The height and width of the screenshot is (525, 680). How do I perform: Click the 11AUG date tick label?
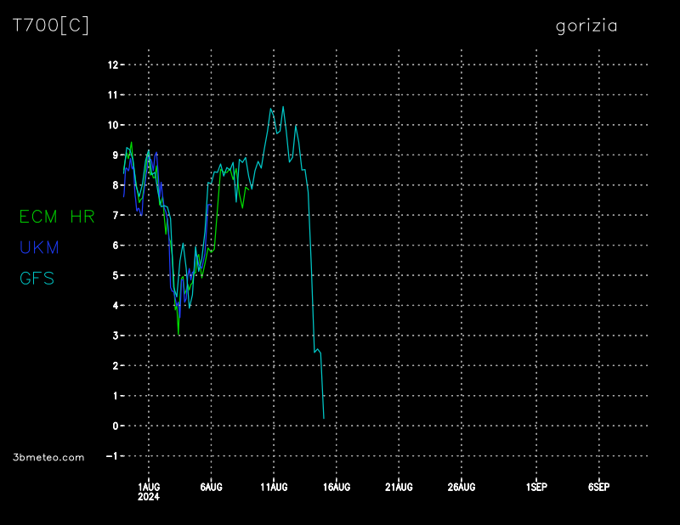274,487
